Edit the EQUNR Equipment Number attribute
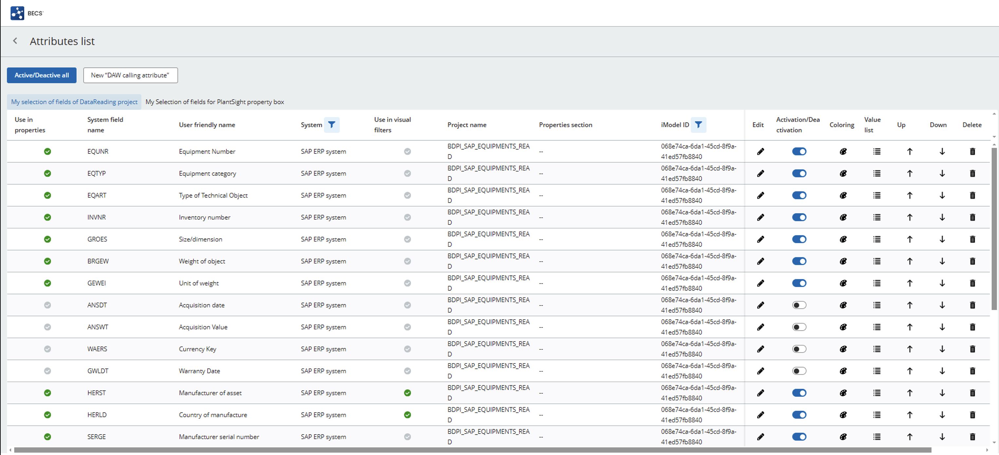Image resolution: width=999 pixels, height=455 pixels. click(x=760, y=151)
